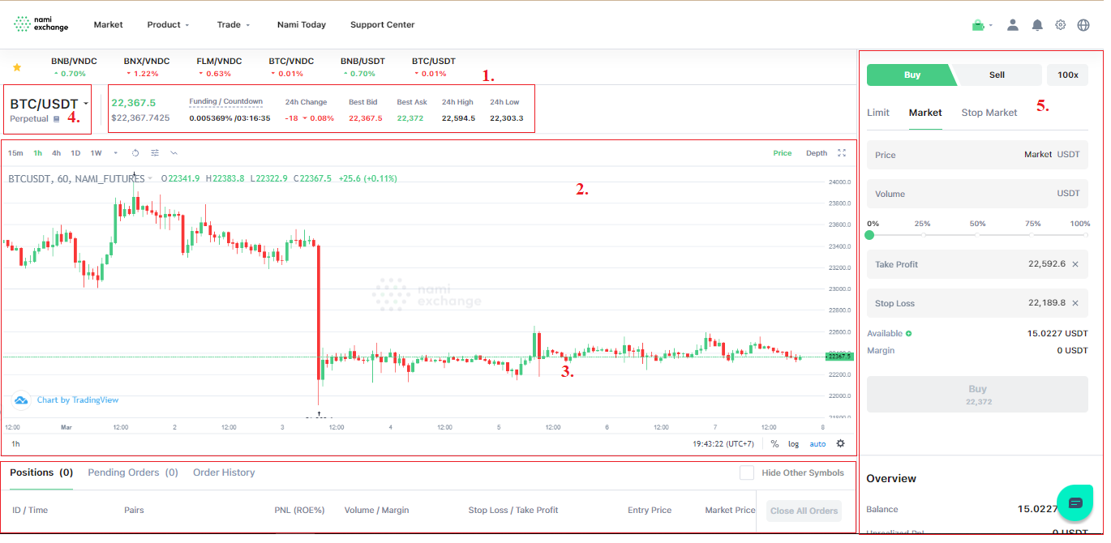Set chart timeframe to 1D
The height and width of the screenshot is (543, 1111).
pyautogui.click(x=75, y=153)
